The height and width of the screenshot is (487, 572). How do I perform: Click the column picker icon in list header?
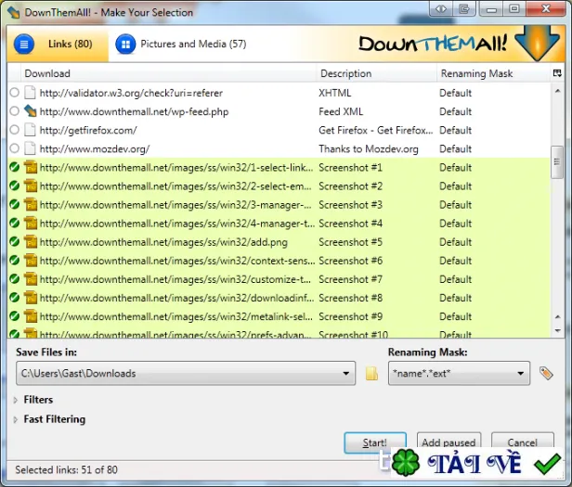pos(557,73)
